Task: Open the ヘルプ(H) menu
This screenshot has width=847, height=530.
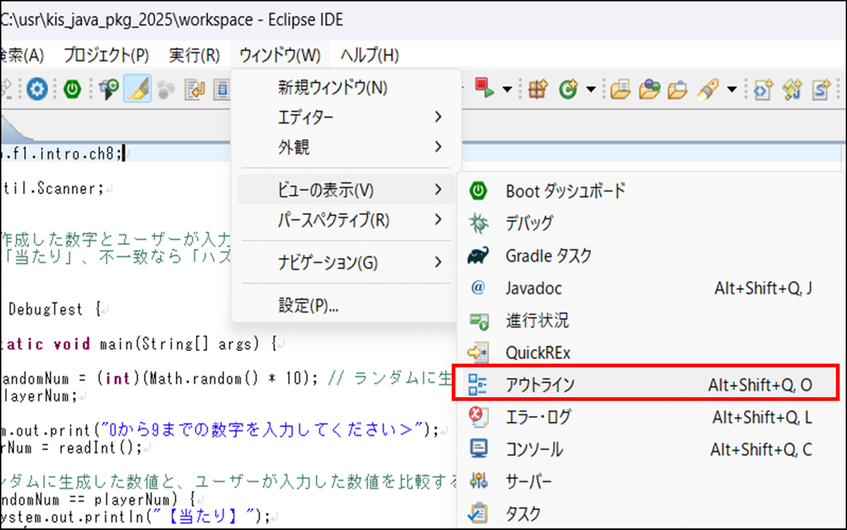Action: pyautogui.click(x=369, y=55)
